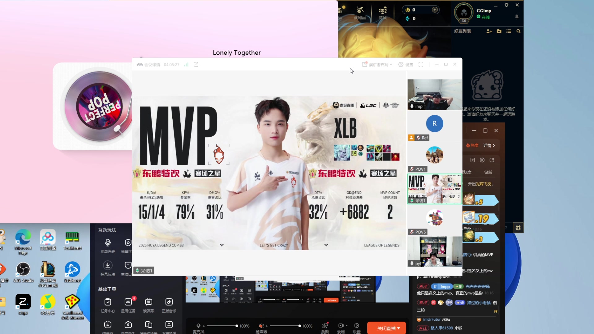The width and height of the screenshot is (594, 334).
Task: Click the share icon beside meeting timer
Action: 196,64
